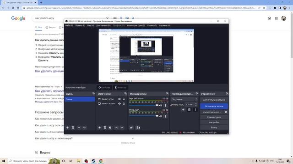Open Настройки in Управление panel

[x=214, y=123]
